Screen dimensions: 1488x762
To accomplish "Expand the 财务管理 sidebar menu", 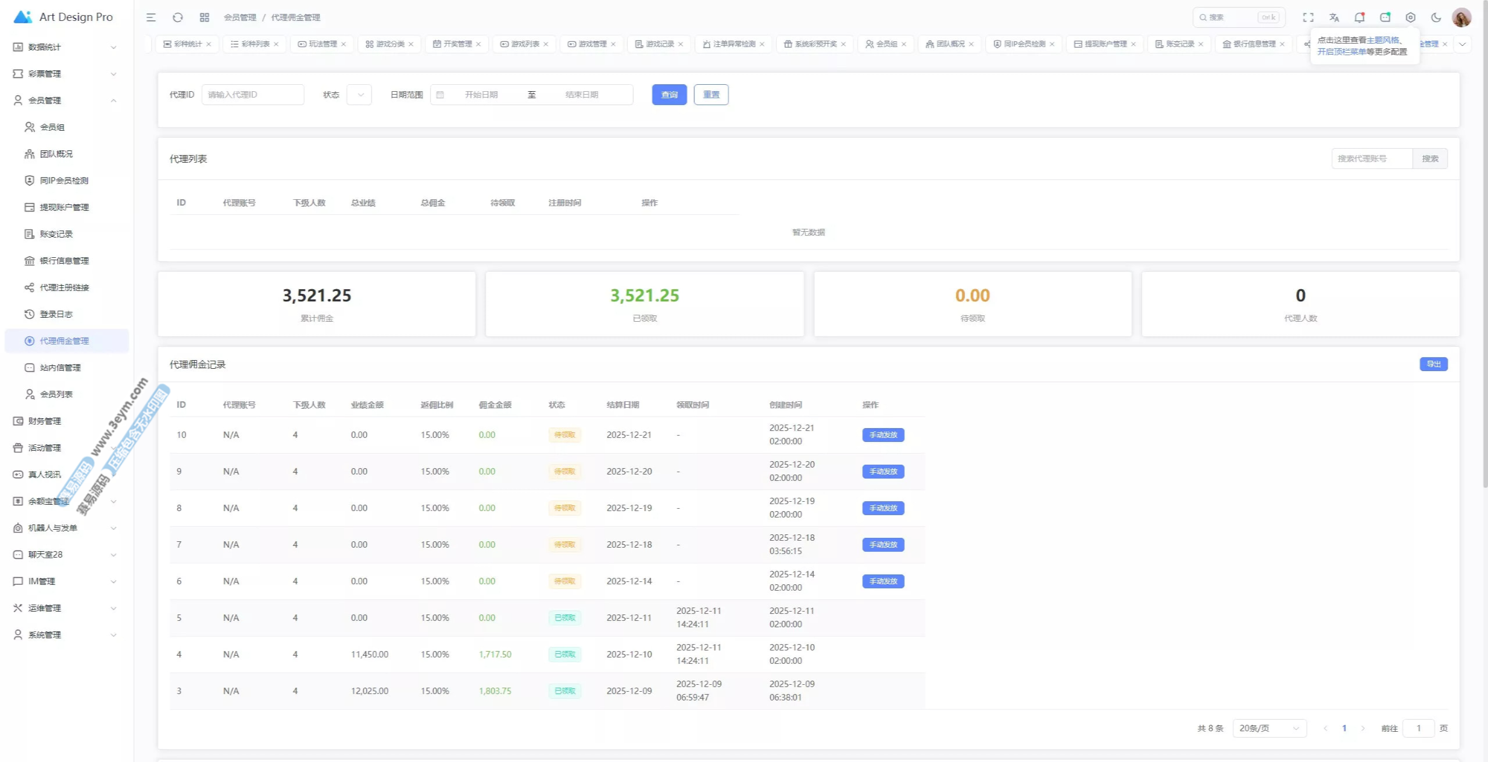I will 45,421.
